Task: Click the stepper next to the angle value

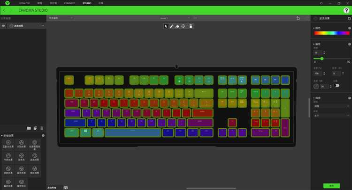Action: [x=330, y=86]
